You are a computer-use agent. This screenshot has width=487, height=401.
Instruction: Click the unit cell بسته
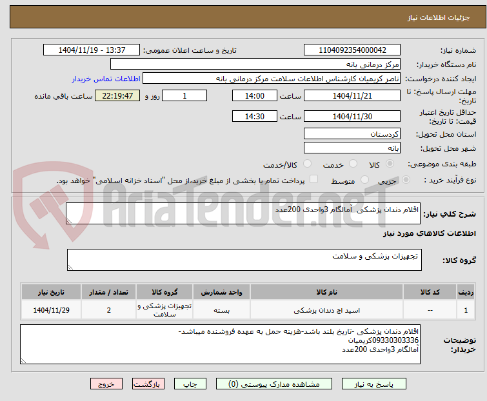pos(221,310)
